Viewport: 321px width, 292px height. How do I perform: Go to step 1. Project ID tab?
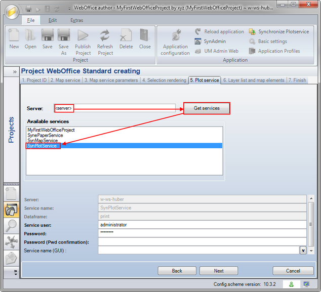[x=34, y=80]
